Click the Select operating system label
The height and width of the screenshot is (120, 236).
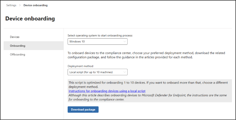point(100,35)
